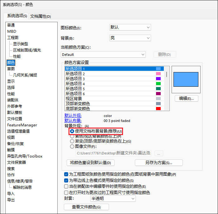Click the 删除(D) button
The image size is (218, 214).
pos(165,55)
